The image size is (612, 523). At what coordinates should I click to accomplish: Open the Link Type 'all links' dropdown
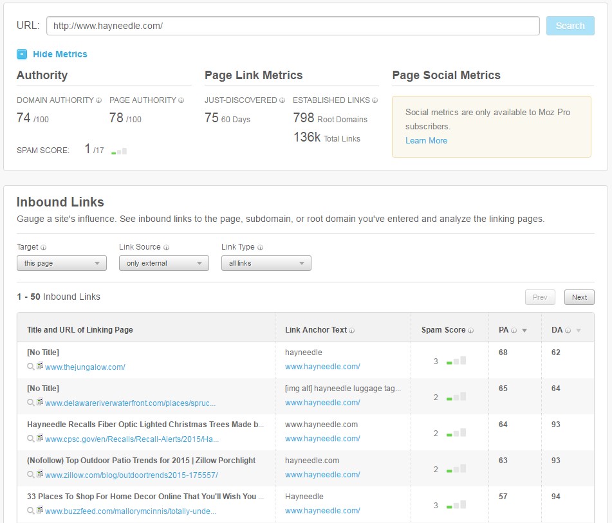coord(266,263)
